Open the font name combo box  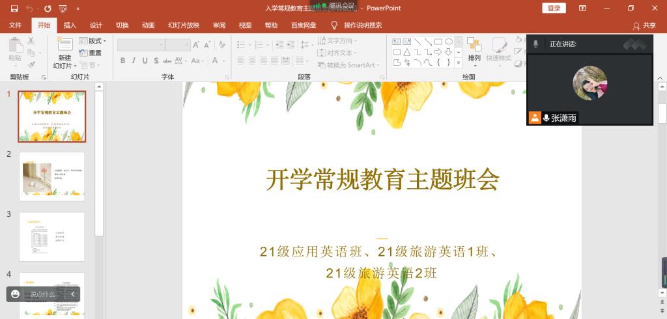coord(141,45)
